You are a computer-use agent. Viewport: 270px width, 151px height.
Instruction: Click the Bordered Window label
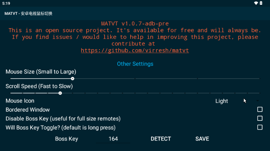click(x=28, y=110)
